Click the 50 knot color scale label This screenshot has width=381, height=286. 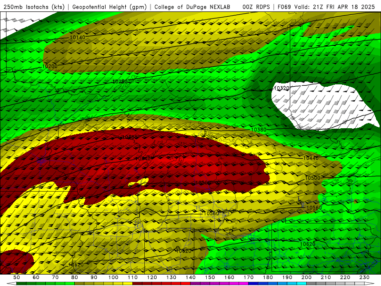(17, 277)
